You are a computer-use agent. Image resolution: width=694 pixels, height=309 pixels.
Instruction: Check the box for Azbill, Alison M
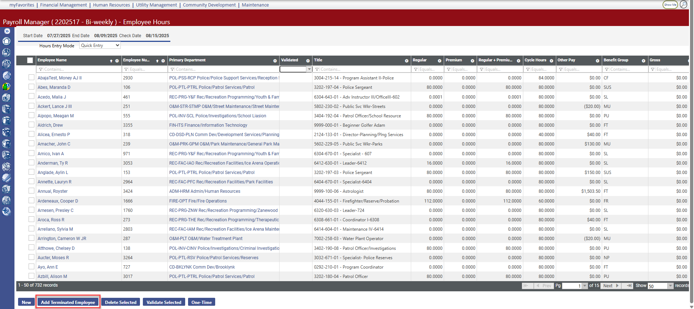click(x=31, y=276)
